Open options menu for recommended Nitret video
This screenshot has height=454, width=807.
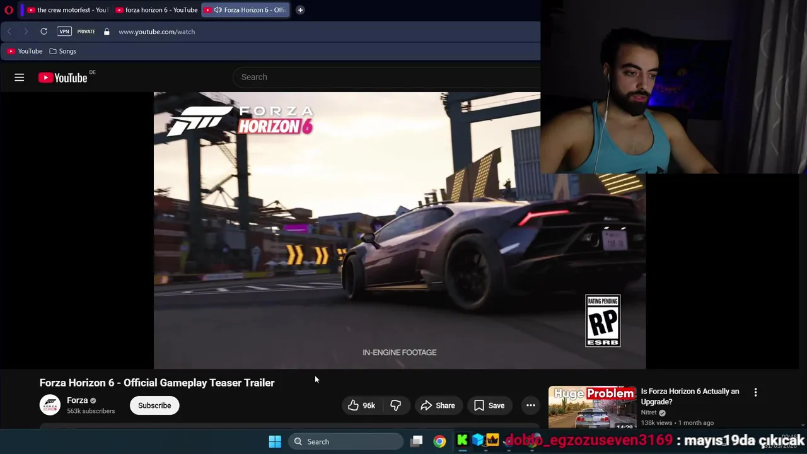tap(755, 392)
